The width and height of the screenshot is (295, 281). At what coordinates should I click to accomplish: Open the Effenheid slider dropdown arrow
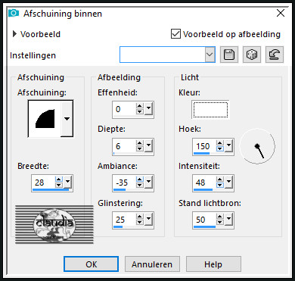tap(148, 108)
